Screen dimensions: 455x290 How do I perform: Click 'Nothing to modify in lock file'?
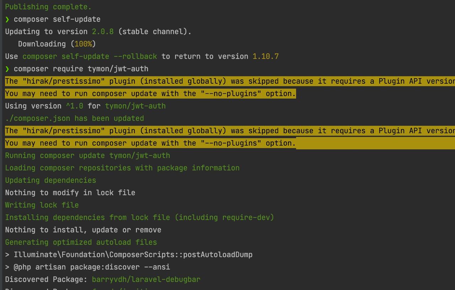(70, 193)
